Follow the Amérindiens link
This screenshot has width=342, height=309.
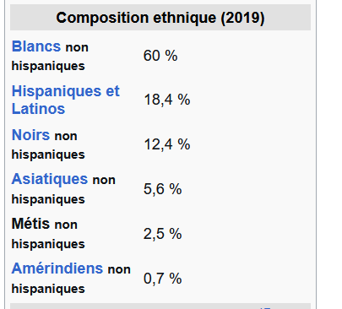coord(57,268)
